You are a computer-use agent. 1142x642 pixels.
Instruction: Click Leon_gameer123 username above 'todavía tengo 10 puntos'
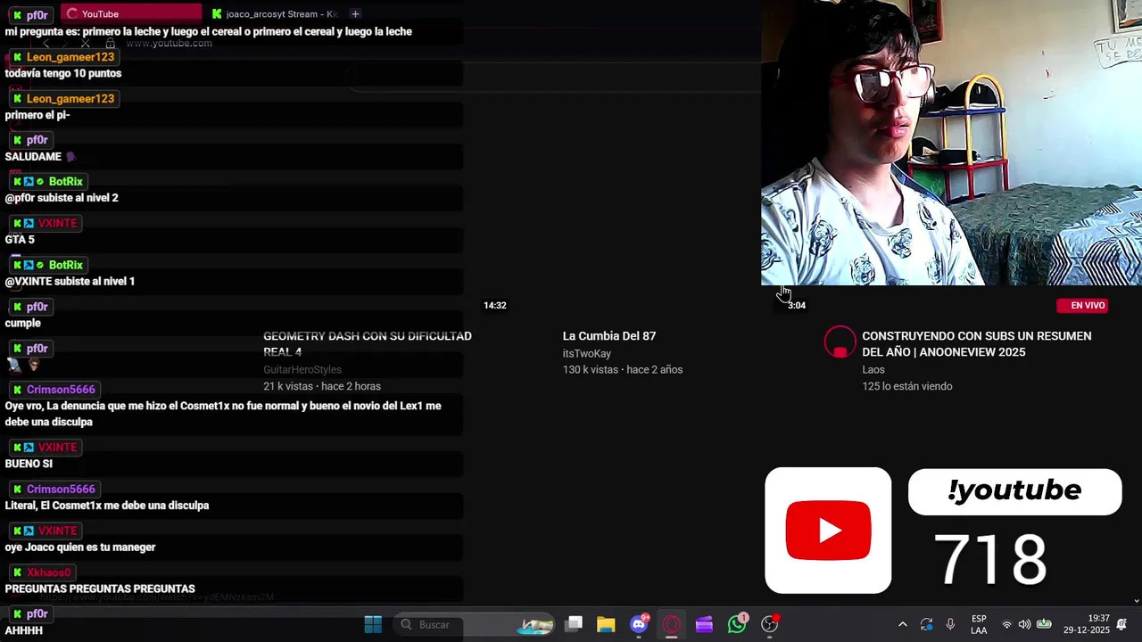[x=70, y=57]
